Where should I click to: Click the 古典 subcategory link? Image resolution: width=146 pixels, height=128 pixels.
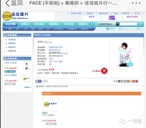click(48, 29)
